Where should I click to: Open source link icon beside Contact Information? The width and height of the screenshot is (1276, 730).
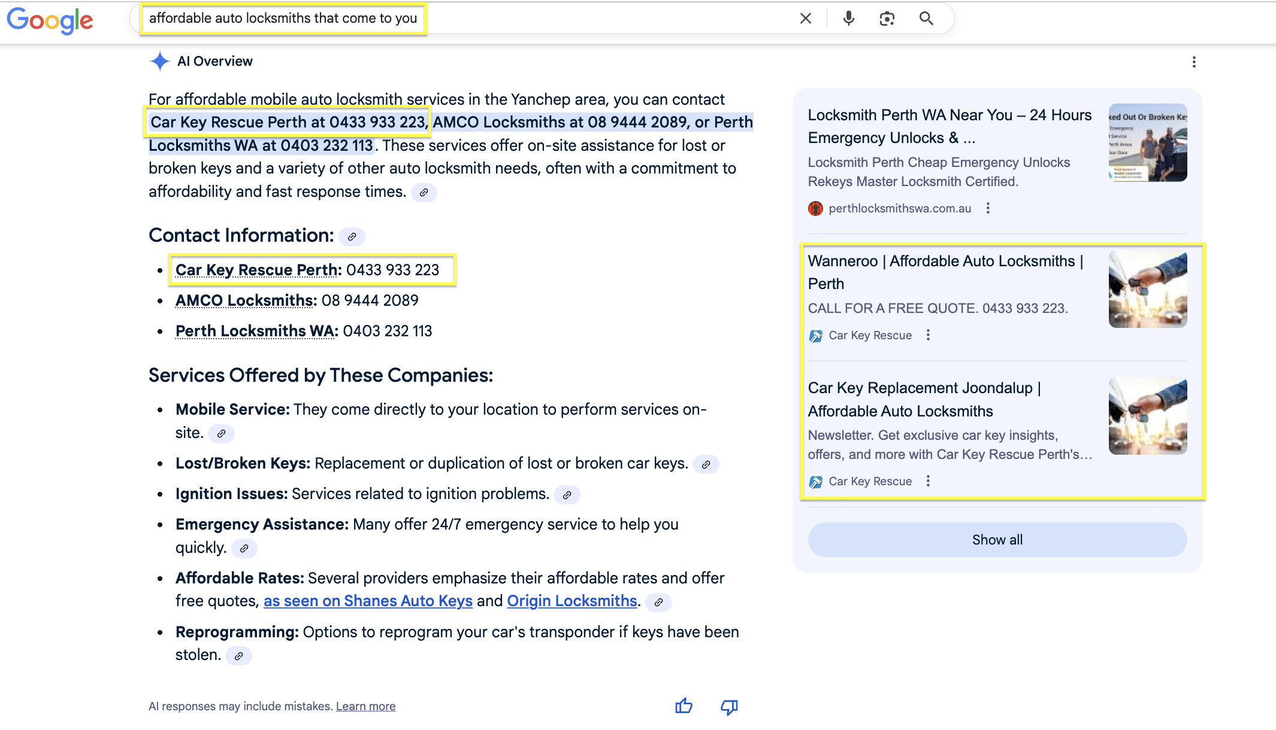(x=352, y=236)
